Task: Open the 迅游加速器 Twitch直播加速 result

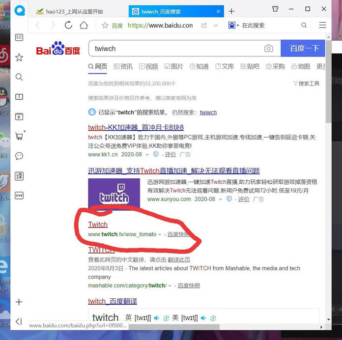Action: pos(174,170)
